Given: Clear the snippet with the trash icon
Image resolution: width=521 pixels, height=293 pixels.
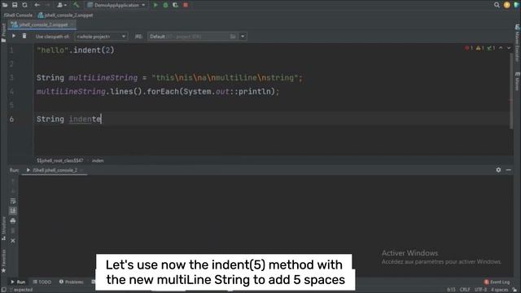Looking at the screenshot, I should click(x=24, y=36).
